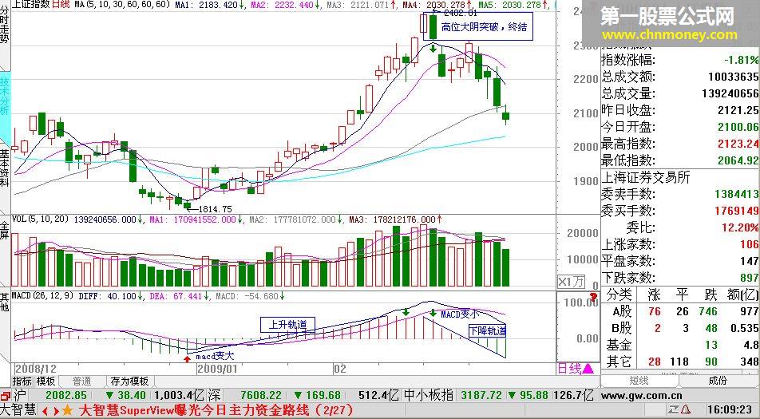Click the 委比 12.20% value
The width and height of the screenshot is (760, 419).
click(740, 227)
